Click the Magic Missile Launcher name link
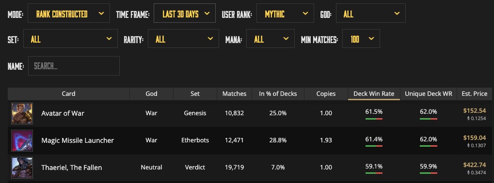The image size is (494, 183). click(78, 140)
